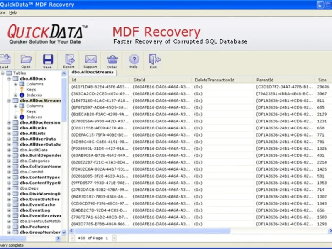332x249 pixels.
Task: Click table icon next to dbo.AllLists
Action: (15, 133)
